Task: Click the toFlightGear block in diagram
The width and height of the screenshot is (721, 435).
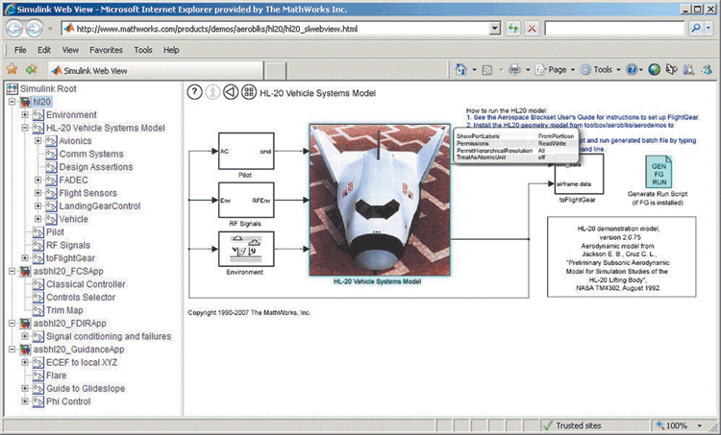Action: pos(579,175)
